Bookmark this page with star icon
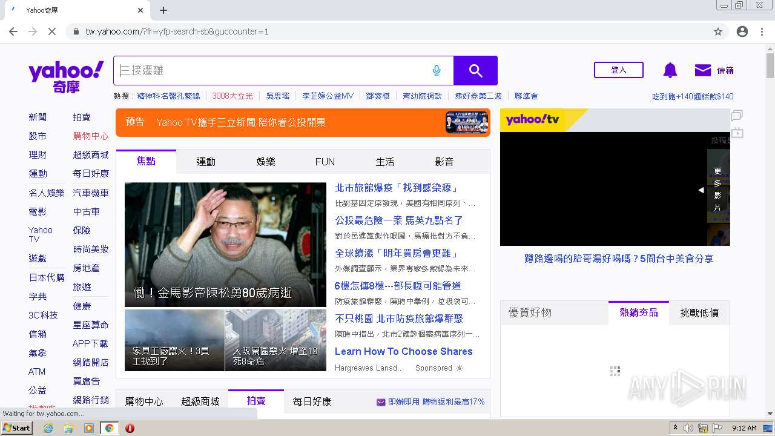The width and height of the screenshot is (775, 436). click(718, 31)
